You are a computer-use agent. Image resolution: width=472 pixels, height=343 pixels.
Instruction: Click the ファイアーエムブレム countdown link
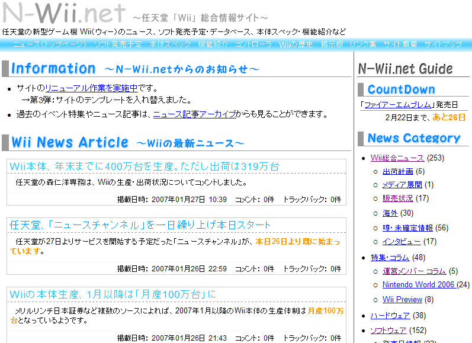[x=397, y=105]
